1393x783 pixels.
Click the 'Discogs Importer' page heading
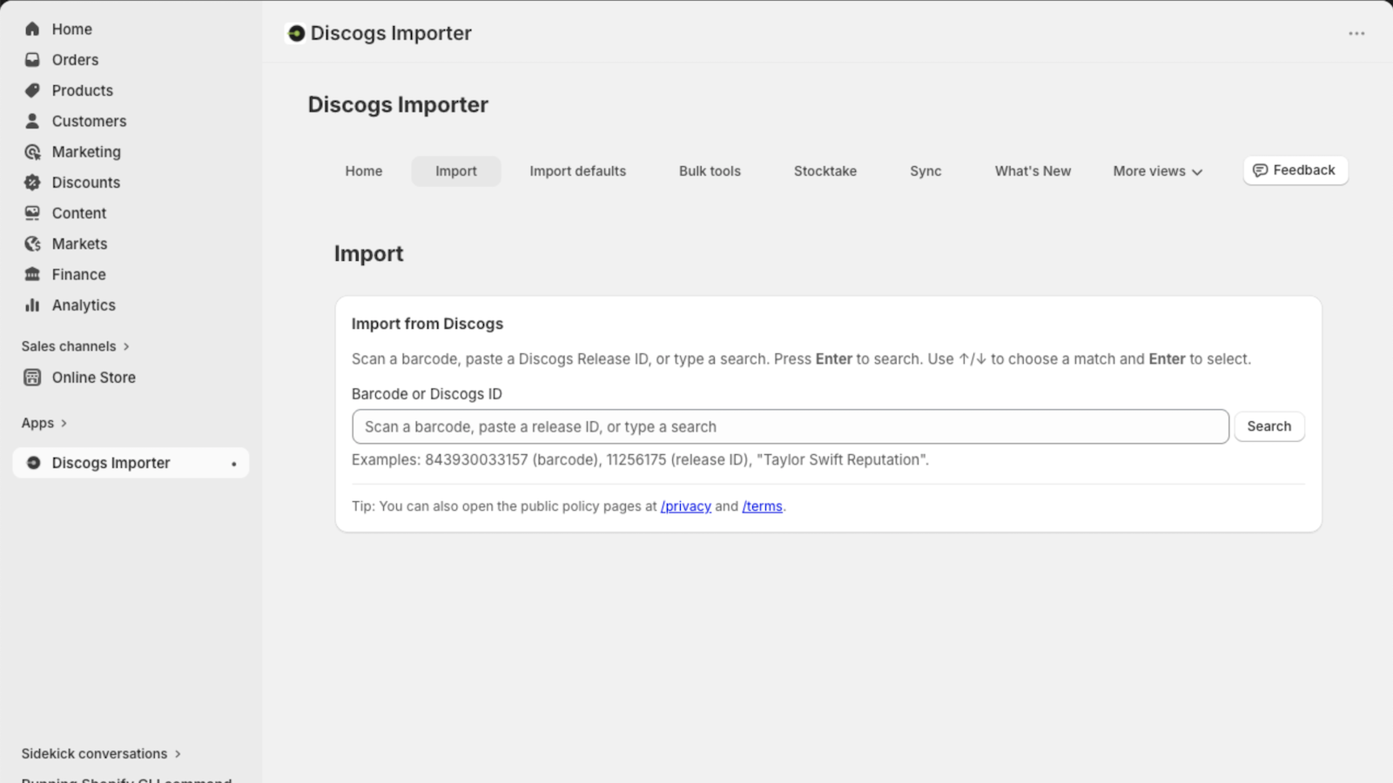(x=398, y=104)
